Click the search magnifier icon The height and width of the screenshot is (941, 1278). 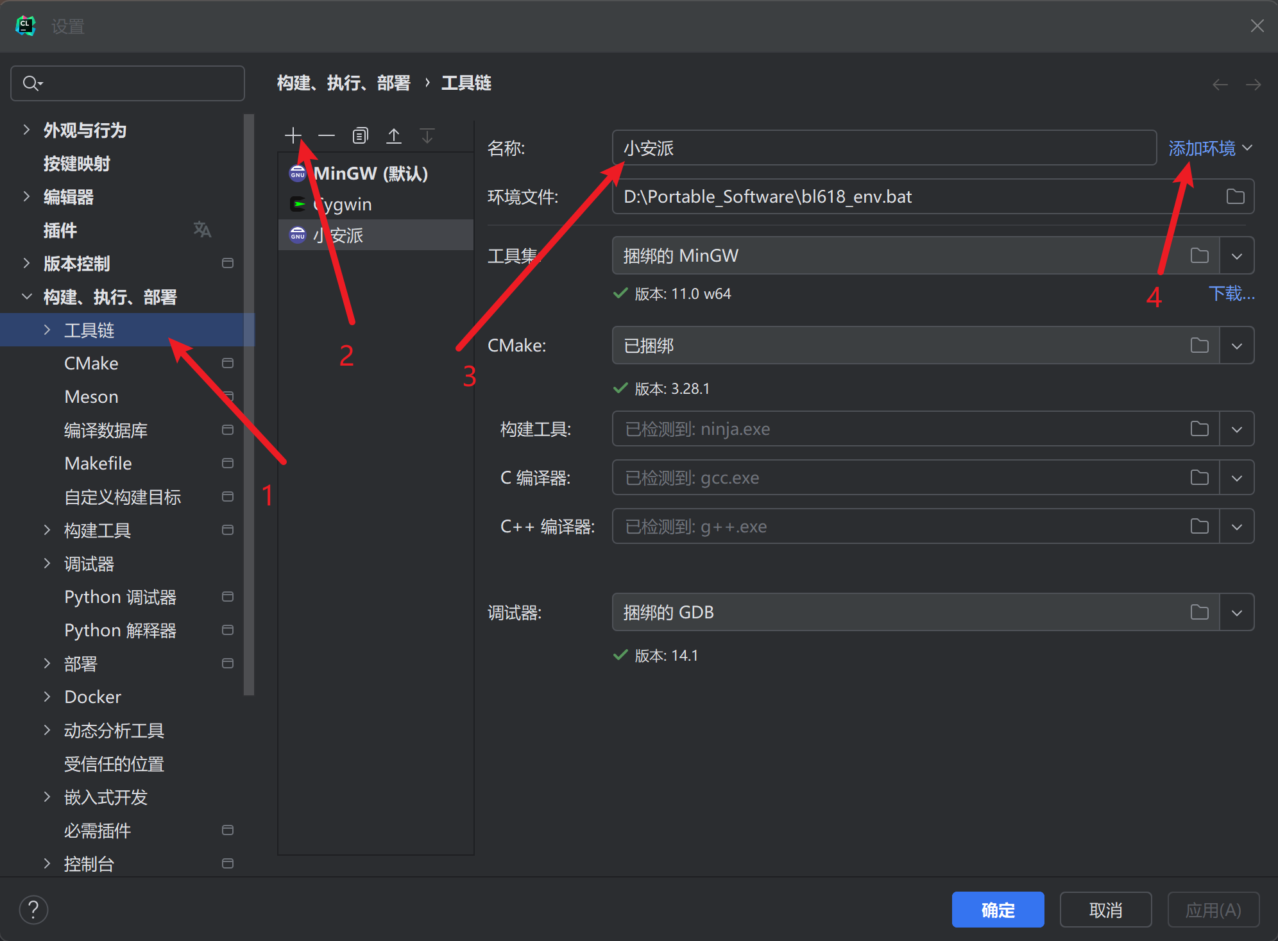32,83
